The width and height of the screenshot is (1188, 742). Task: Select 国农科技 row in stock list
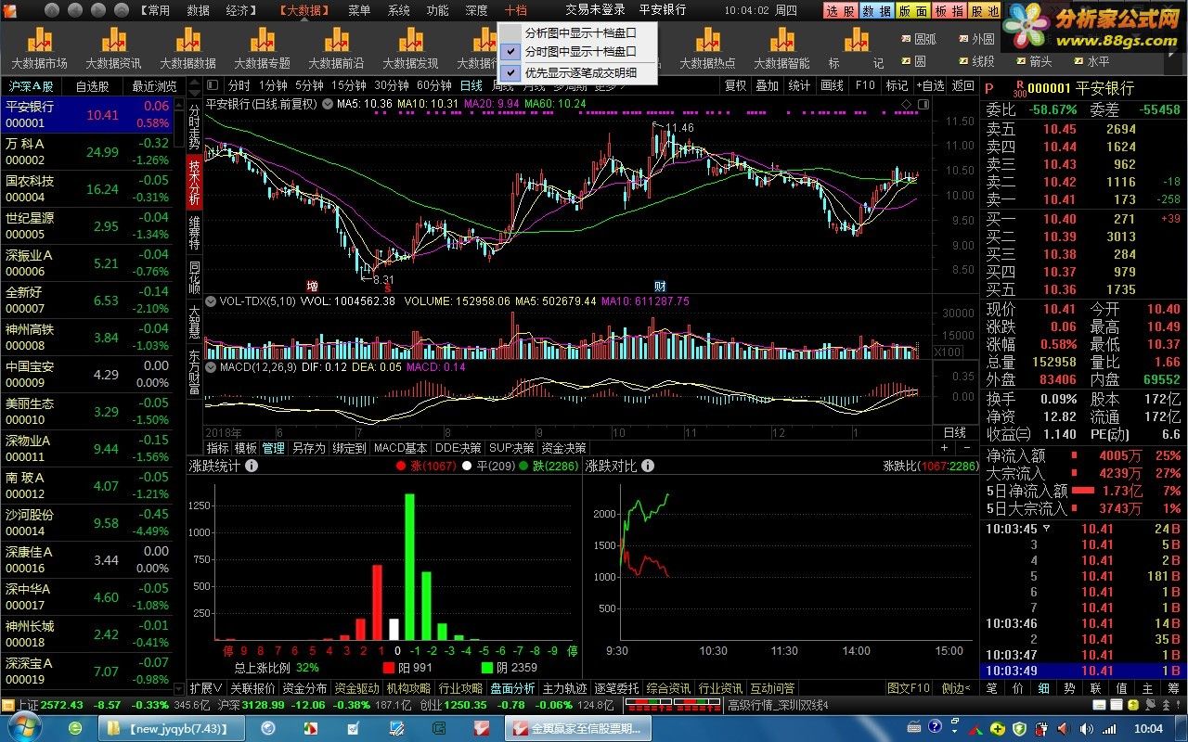pos(86,189)
